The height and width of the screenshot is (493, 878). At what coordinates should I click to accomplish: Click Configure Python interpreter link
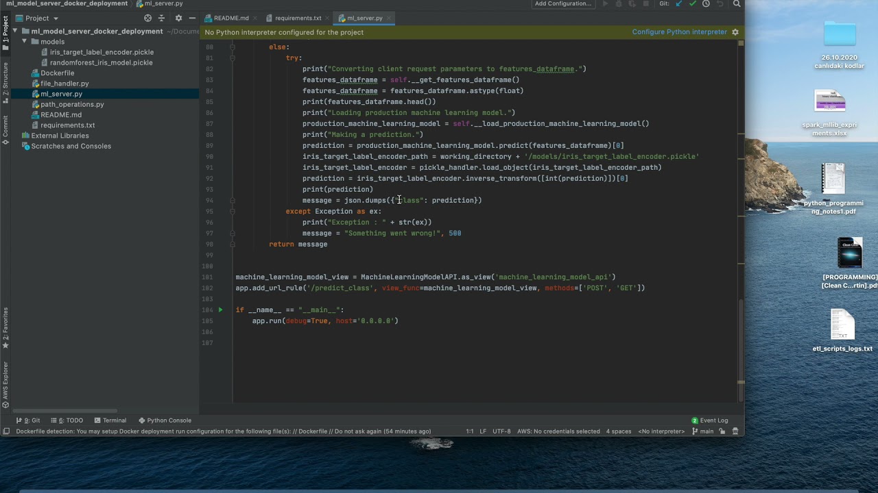(680, 32)
